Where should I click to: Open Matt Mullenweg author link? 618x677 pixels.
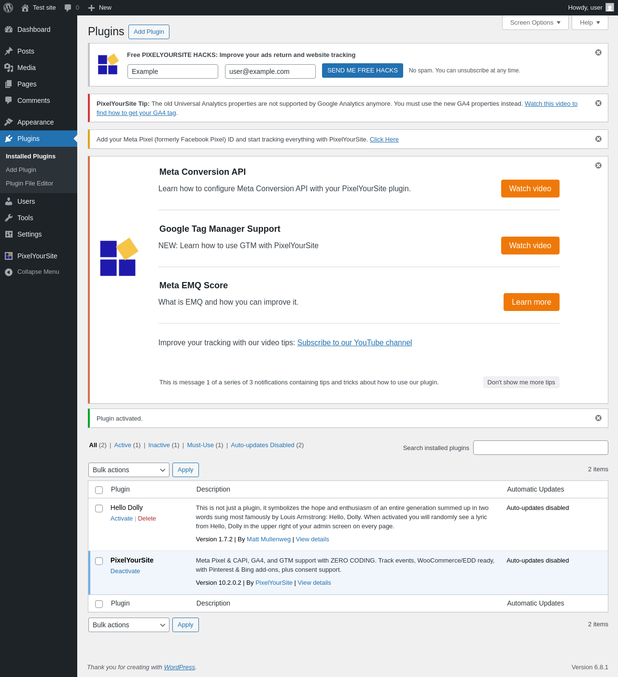pos(268,539)
